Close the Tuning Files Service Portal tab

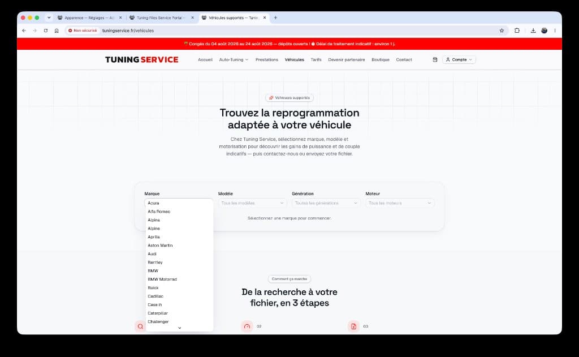(x=192, y=18)
